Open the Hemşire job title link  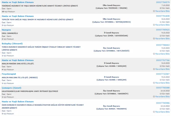[7, 29]
